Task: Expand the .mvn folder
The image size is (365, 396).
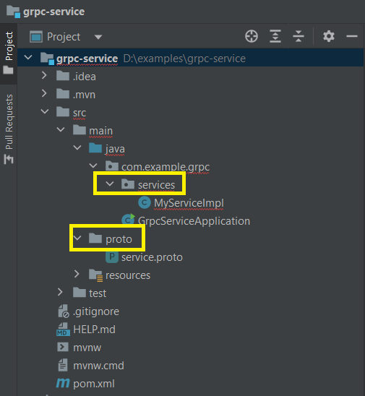Action: (x=44, y=93)
